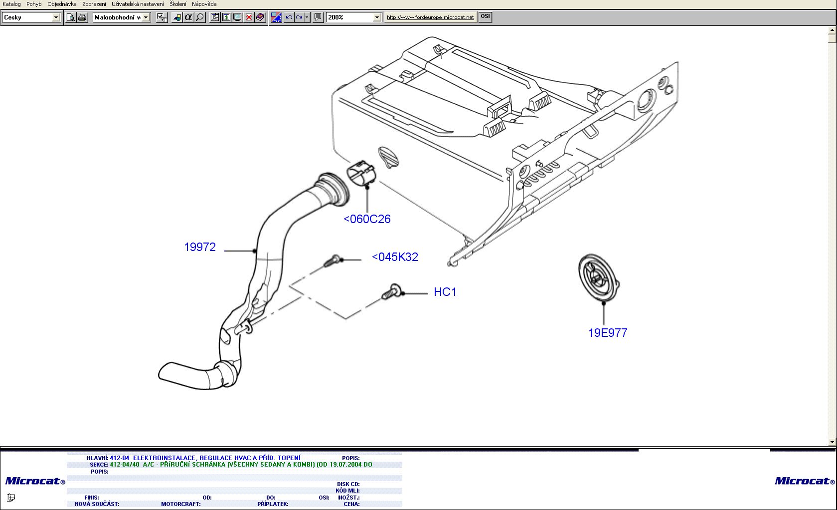
Task: Click the printer icon in toolbar
Action: click(82, 17)
